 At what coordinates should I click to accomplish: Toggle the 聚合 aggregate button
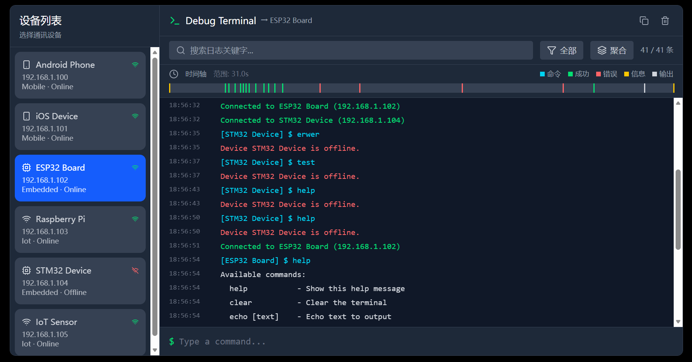[611, 50]
